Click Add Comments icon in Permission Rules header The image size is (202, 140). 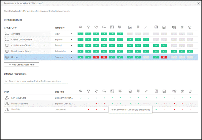(104, 27)
